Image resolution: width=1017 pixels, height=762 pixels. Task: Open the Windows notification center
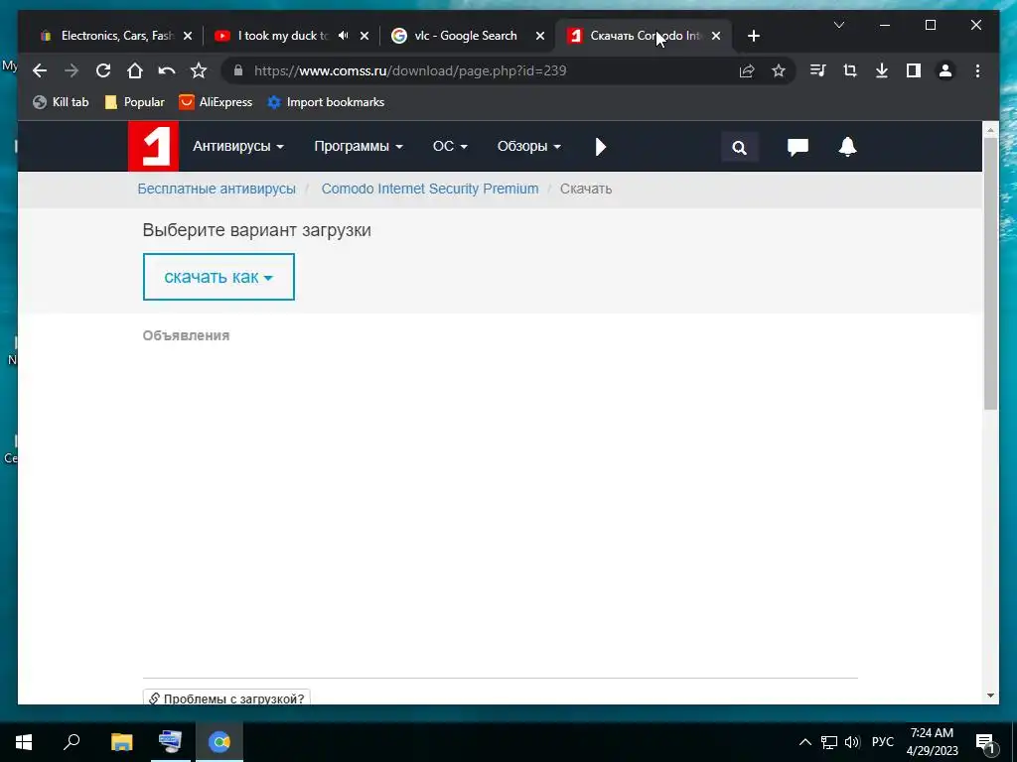(x=985, y=742)
